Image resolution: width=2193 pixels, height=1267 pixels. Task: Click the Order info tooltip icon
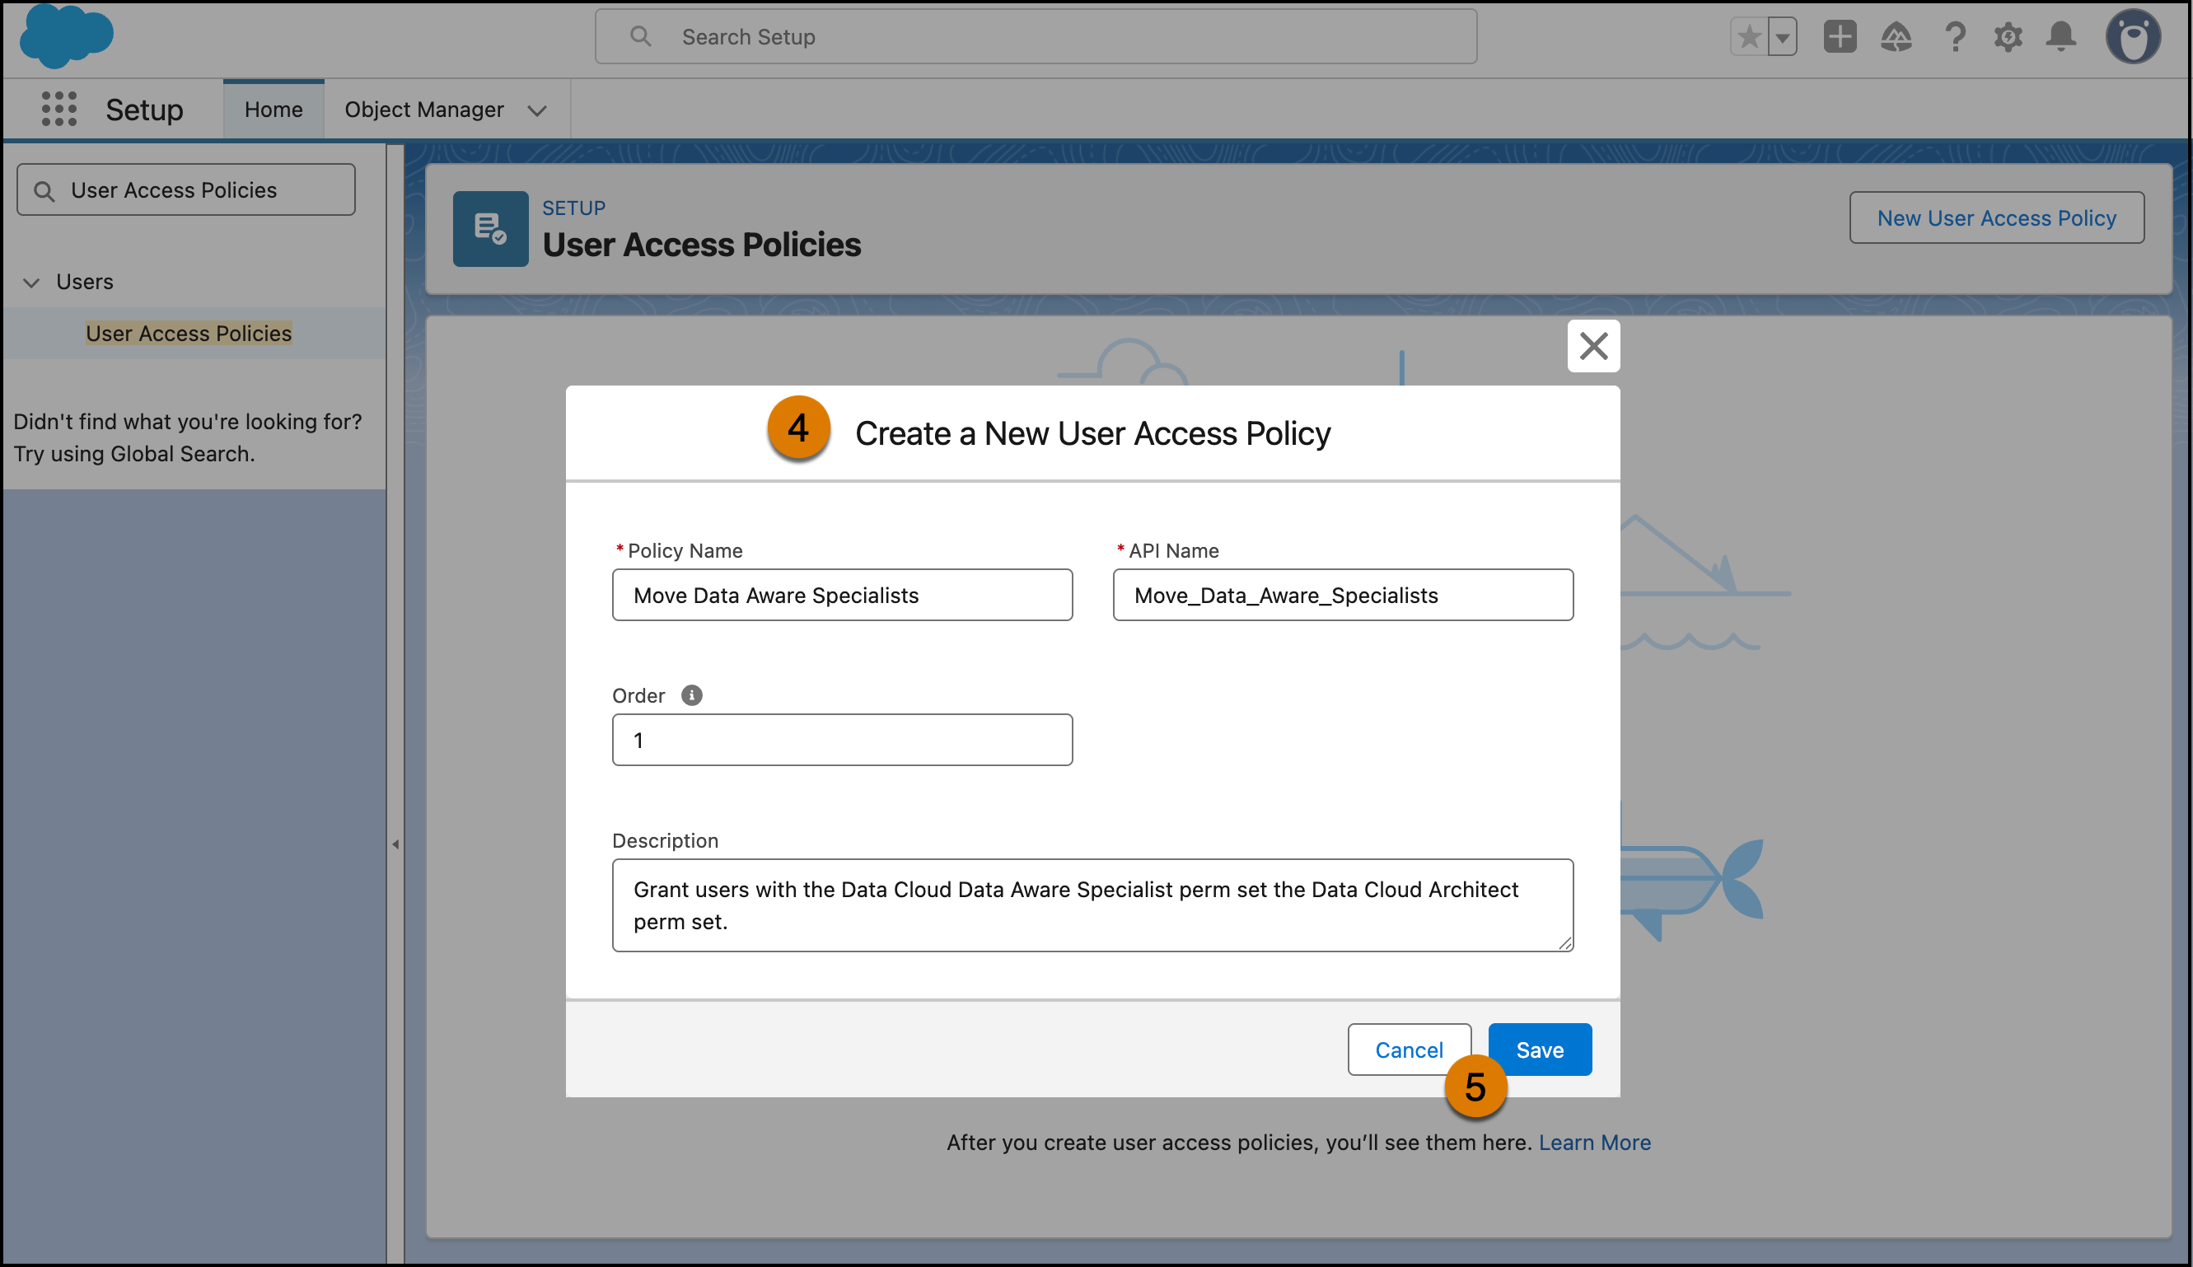[691, 695]
